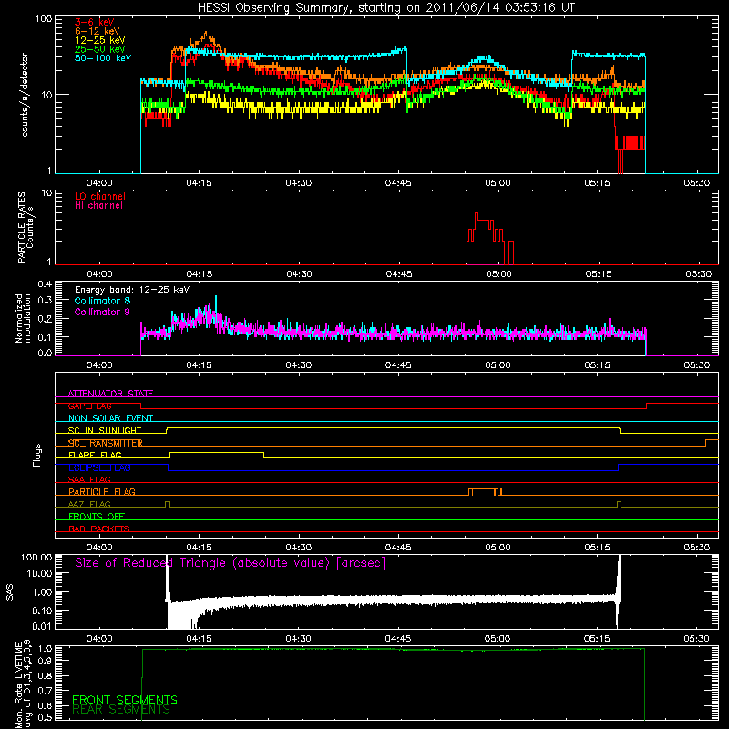Click the ATTENUATOR_STATE flag label
729x729 pixels.
coord(110,394)
